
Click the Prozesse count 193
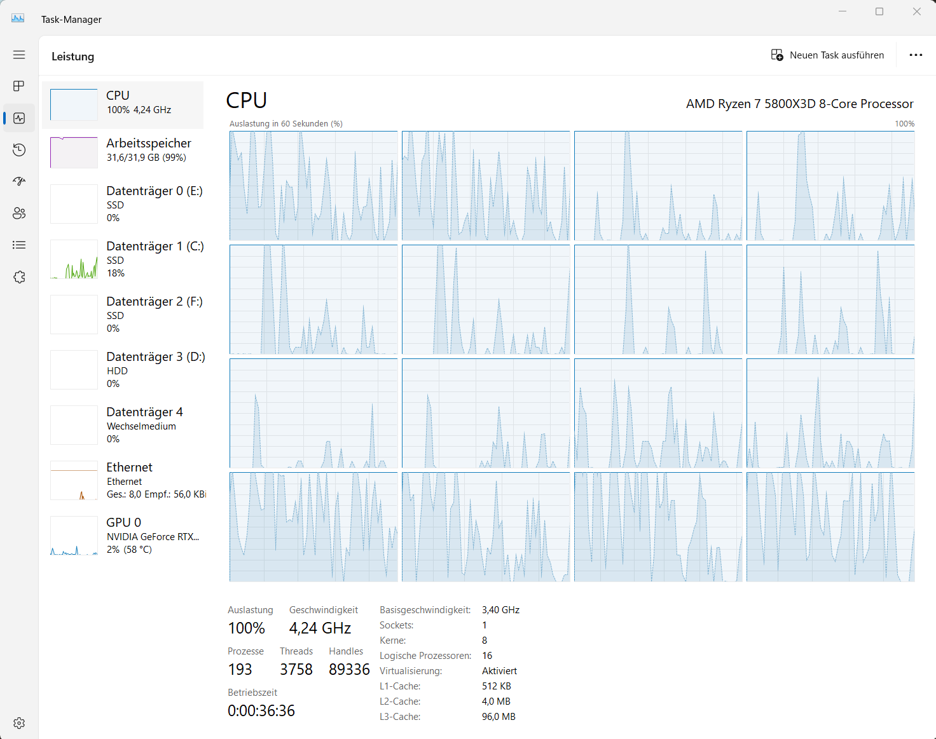(240, 670)
